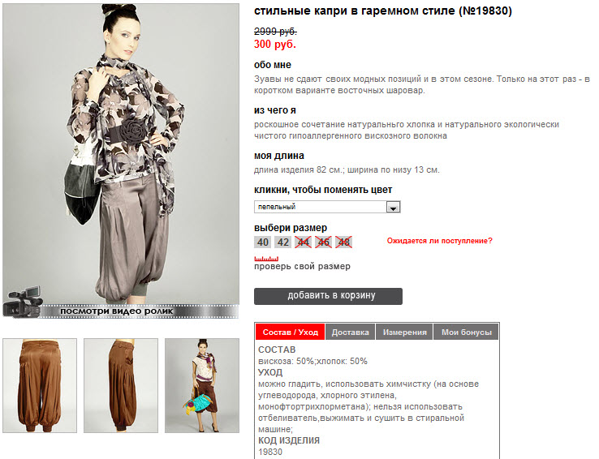Click the video camera icon
Image resolution: width=599 pixels, height=459 pixels.
tap(22, 302)
